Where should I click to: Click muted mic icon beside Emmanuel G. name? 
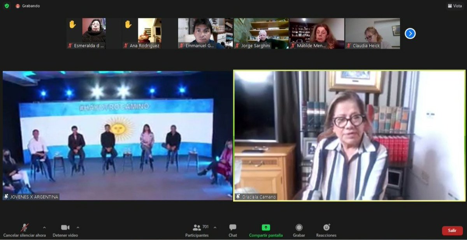click(x=182, y=46)
